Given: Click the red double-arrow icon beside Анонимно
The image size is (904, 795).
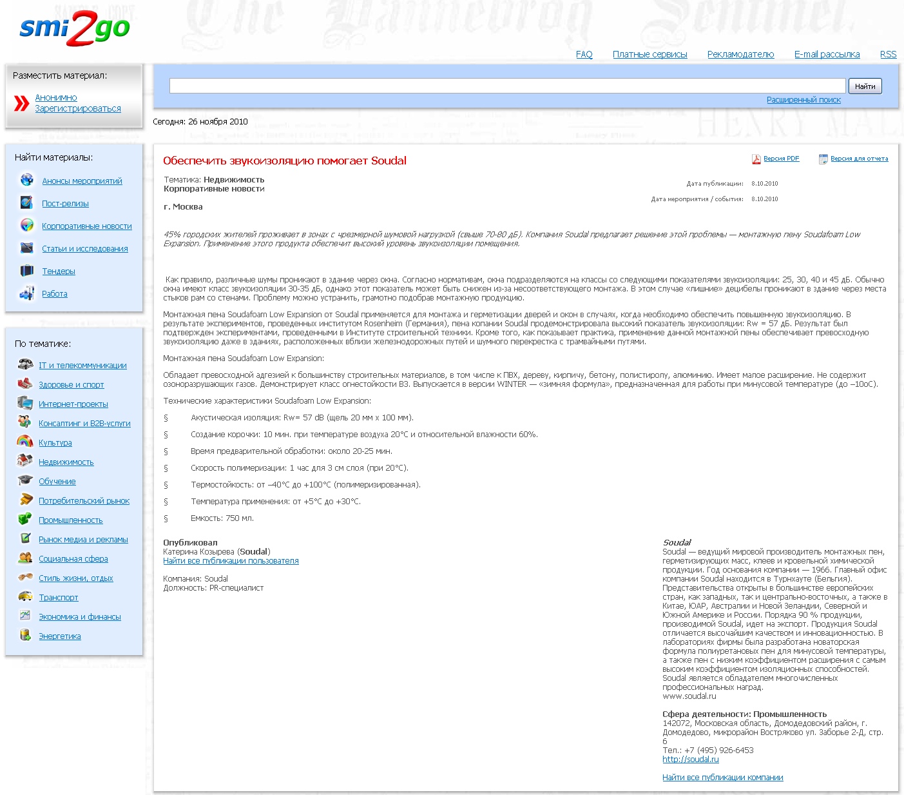Looking at the screenshot, I should [22, 103].
